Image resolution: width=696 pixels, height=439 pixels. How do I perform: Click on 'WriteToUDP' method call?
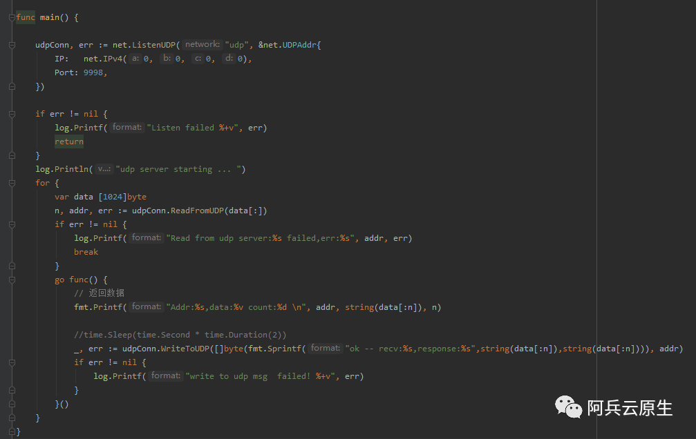pos(185,349)
